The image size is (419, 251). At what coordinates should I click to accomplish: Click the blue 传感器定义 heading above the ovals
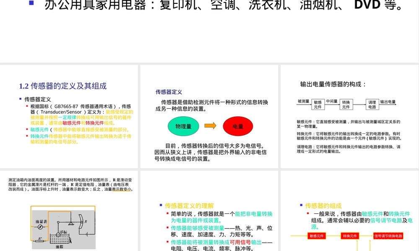click(169, 92)
